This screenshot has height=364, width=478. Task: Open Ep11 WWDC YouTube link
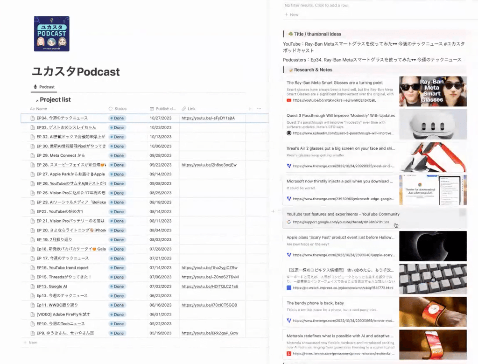point(209,305)
